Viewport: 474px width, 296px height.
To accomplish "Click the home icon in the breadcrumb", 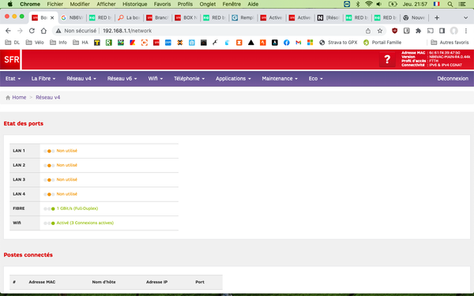I will 8,98.
